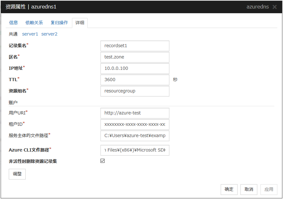Open the server1 settings link
Screen dimensions: 283x199
click(x=30, y=34)
